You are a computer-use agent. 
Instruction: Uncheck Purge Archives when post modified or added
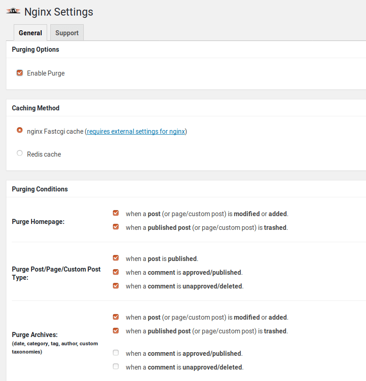click(116, 316)
